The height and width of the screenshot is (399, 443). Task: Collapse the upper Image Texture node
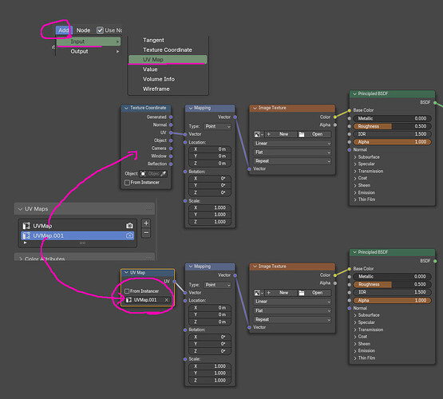click(x=255, y=108)
